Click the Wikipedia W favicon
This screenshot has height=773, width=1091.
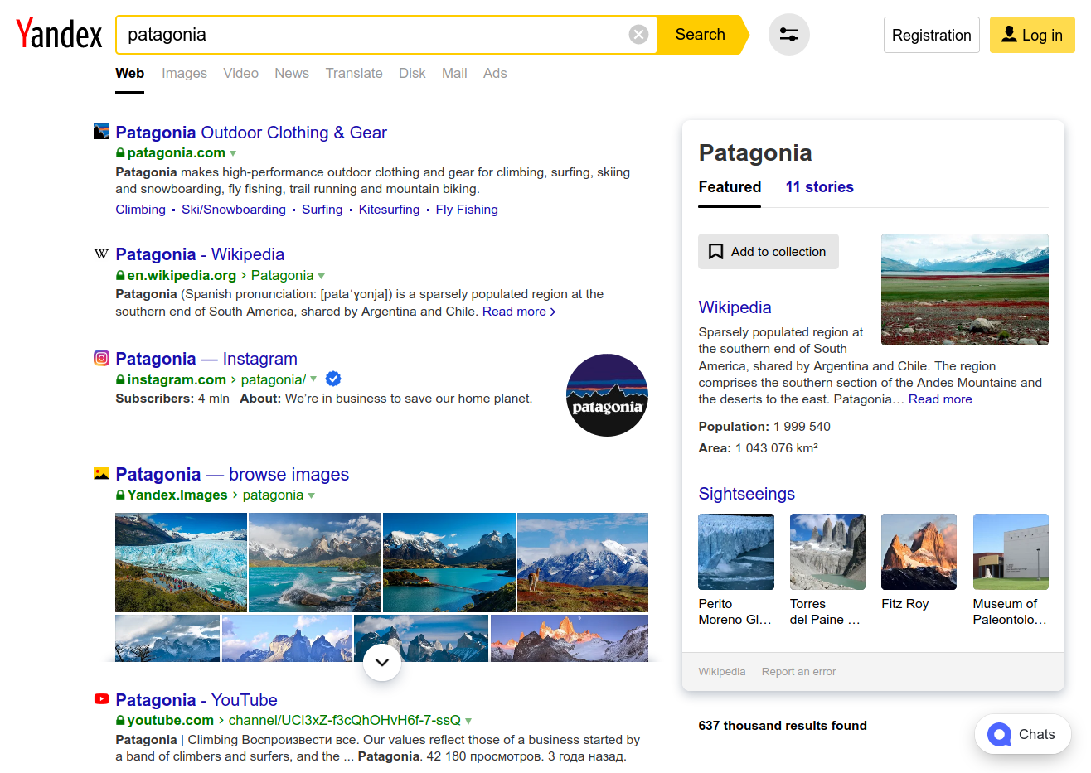click(x=101, y=254)
